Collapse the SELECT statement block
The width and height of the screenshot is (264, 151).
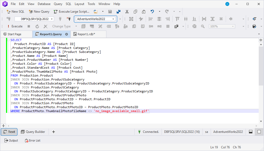(8, 40)
